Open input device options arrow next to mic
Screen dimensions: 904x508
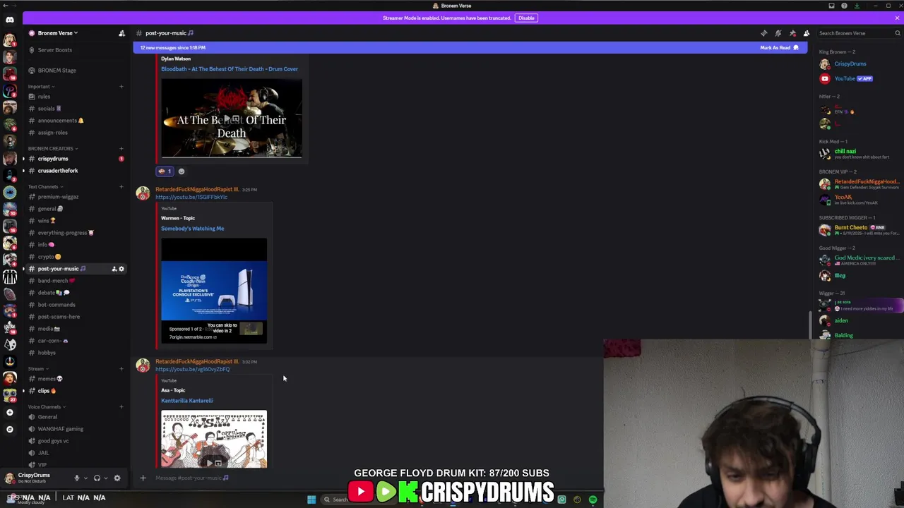(85, 478)
